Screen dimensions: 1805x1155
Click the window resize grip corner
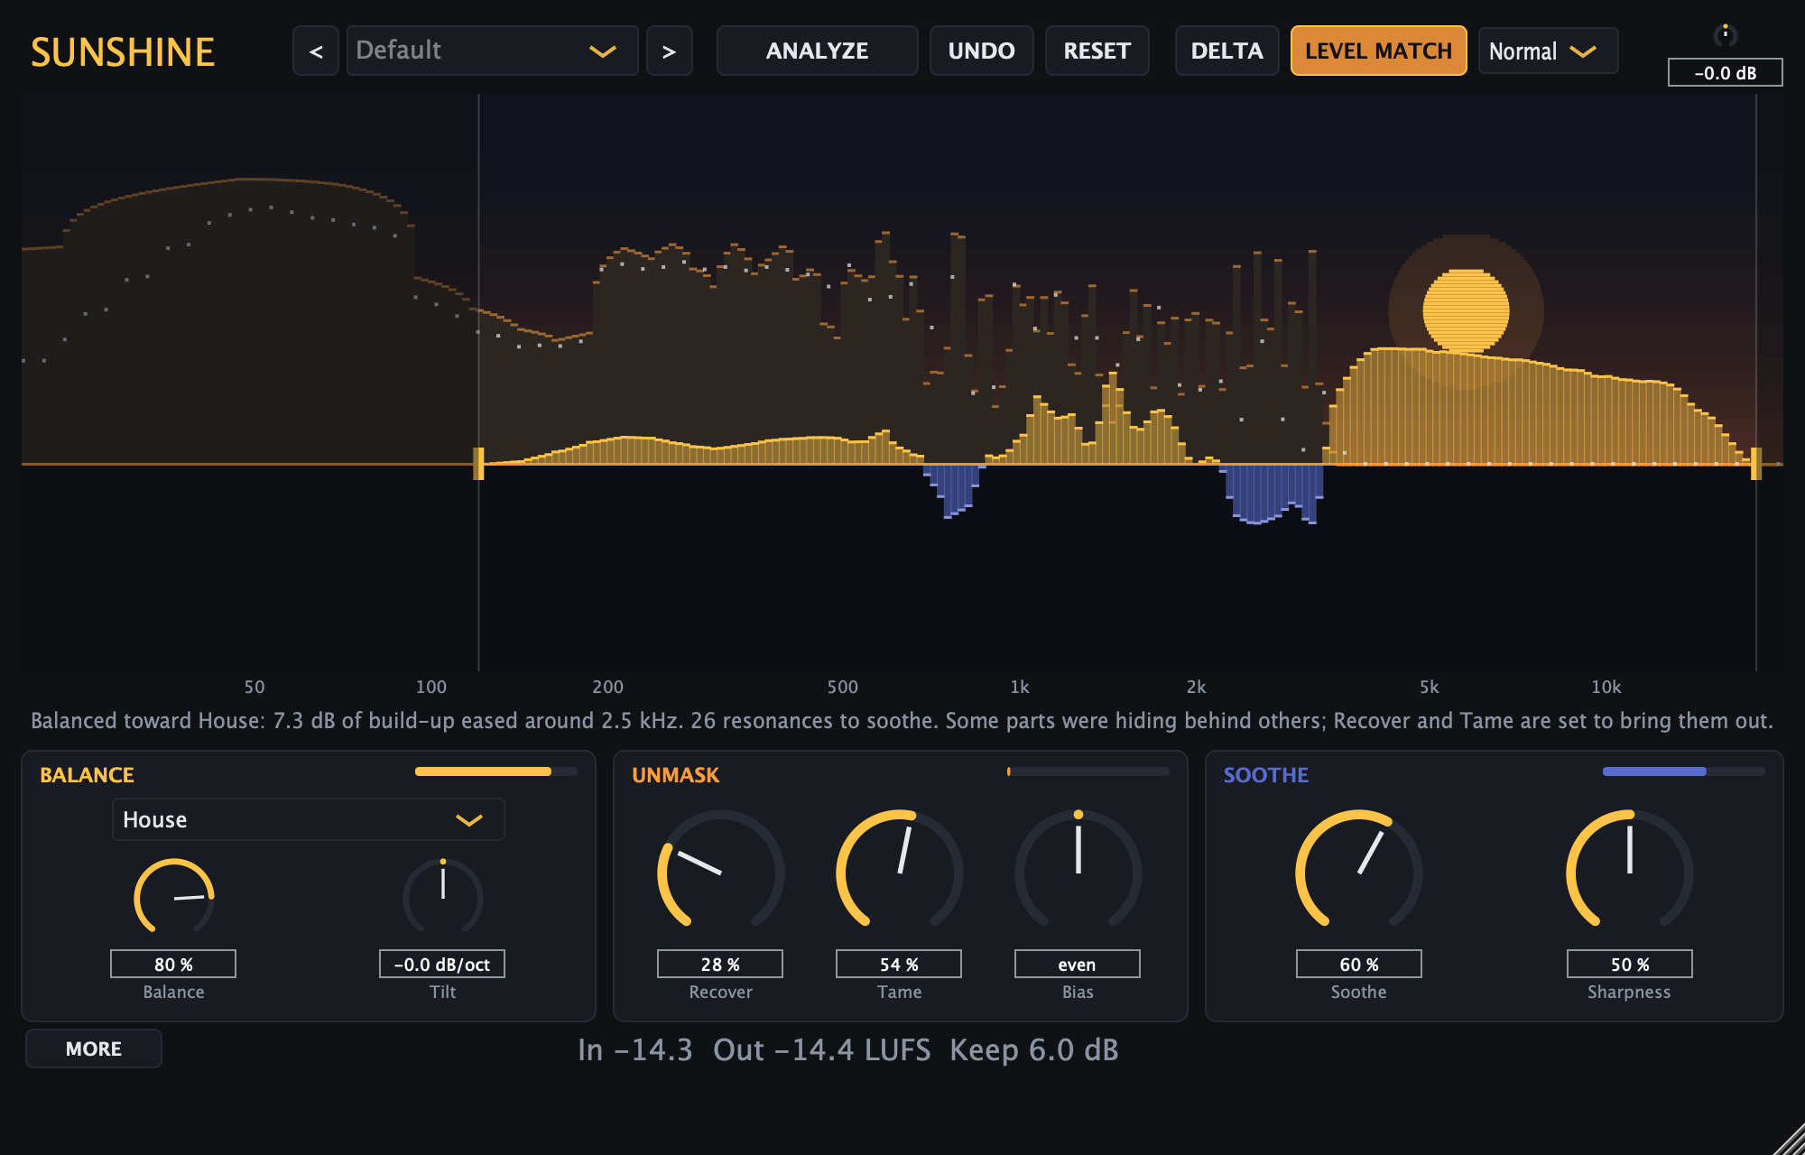pyautogui.click(x=1789, y=1139)
